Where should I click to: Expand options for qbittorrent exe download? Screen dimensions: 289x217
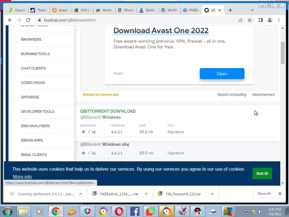click(x=80, y=194)
